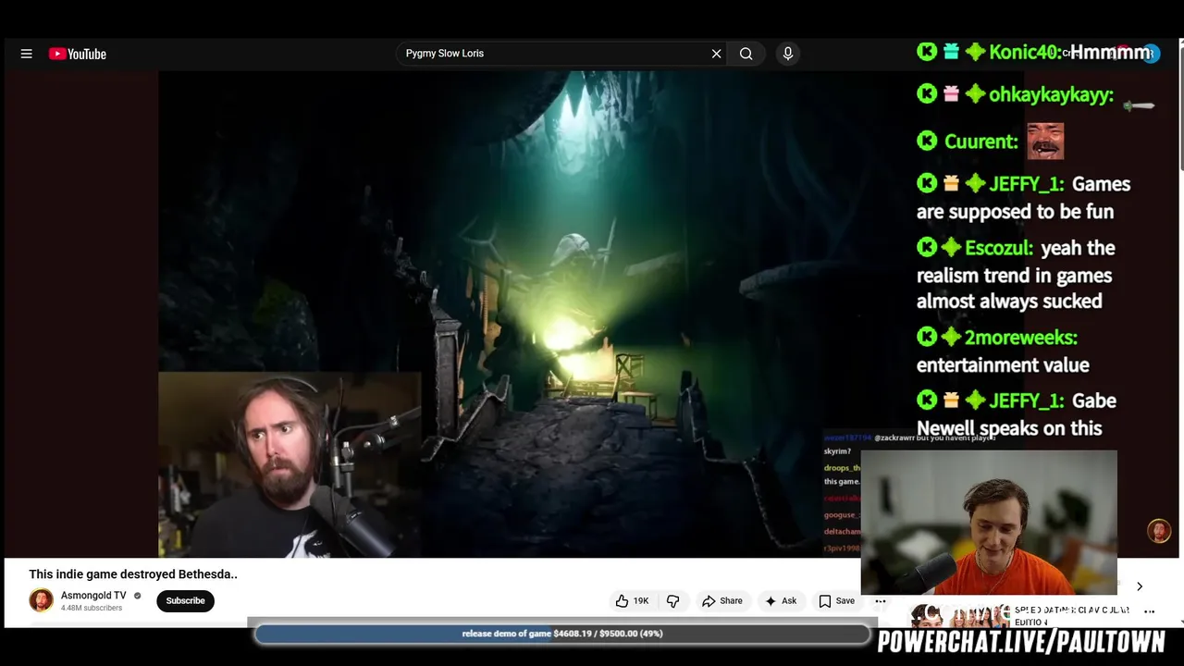Viewport: 1184px width, 666px height.
Task: Select the ohkaykaykayy username in chat
Action: [1051, 94]
